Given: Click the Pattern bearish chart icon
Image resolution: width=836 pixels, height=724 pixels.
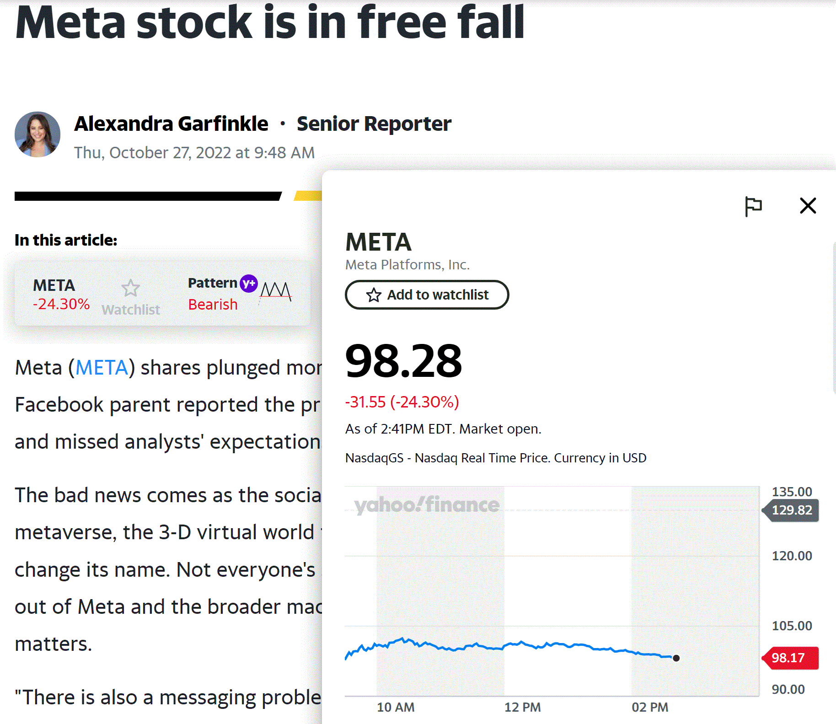Looking at the screenshot, I should coord(276,291).
